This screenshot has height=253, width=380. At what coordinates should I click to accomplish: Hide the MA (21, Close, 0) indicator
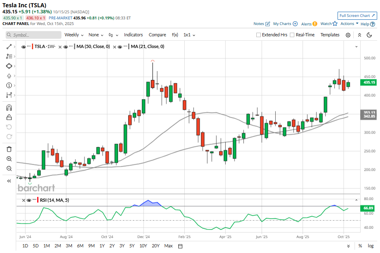tap(120, 47)
